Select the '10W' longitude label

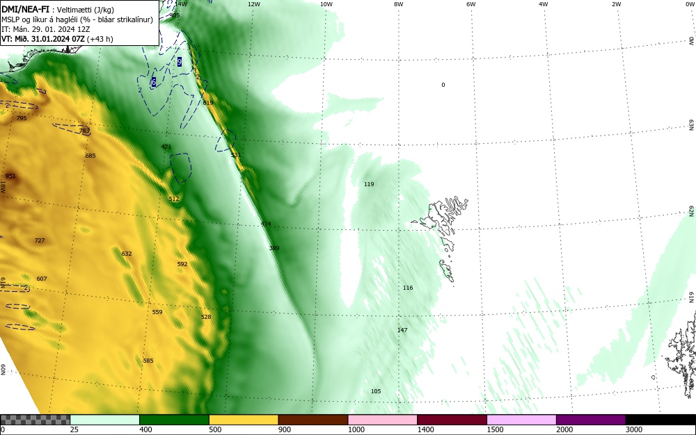[x=326, y=4]
